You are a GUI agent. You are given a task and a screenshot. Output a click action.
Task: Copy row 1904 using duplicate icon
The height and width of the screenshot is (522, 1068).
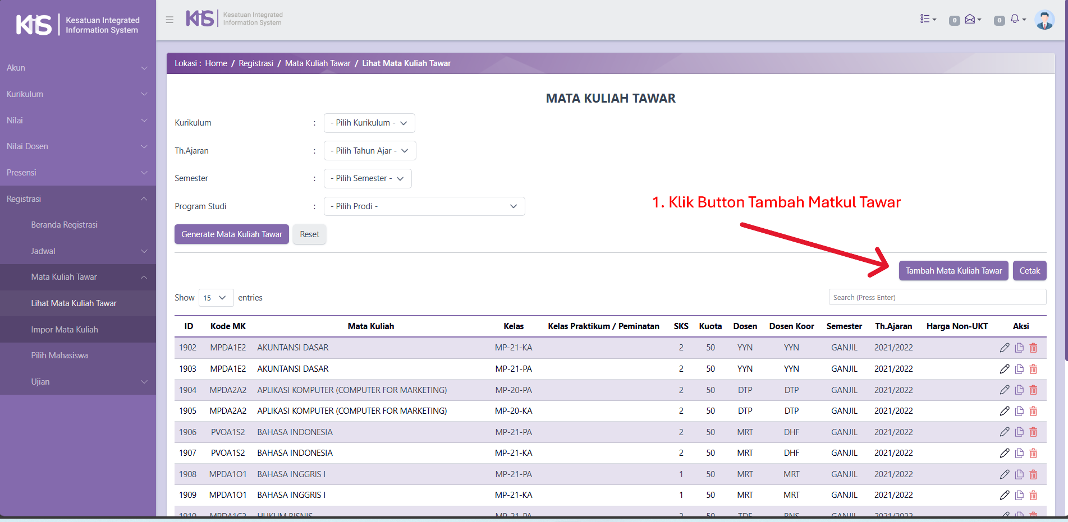pyautogui.click(x=1019, y=390)
